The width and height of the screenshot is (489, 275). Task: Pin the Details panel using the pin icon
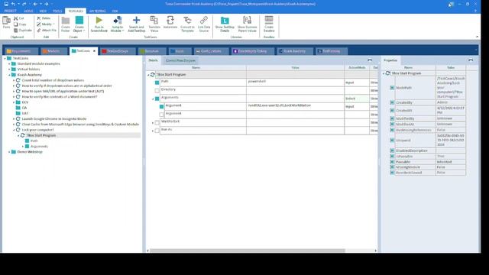[370, 60]
